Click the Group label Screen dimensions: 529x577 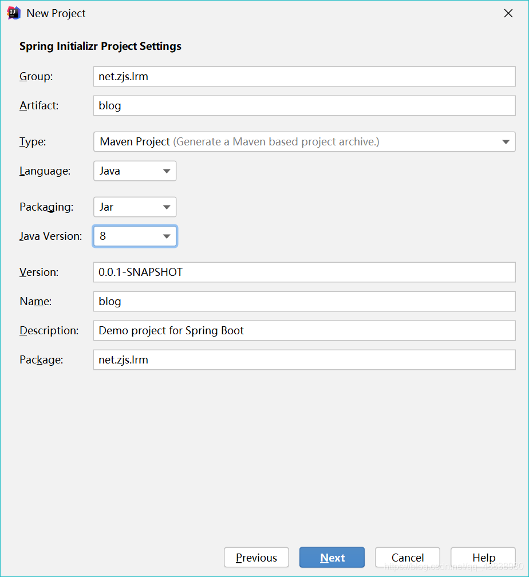[36, 77]
